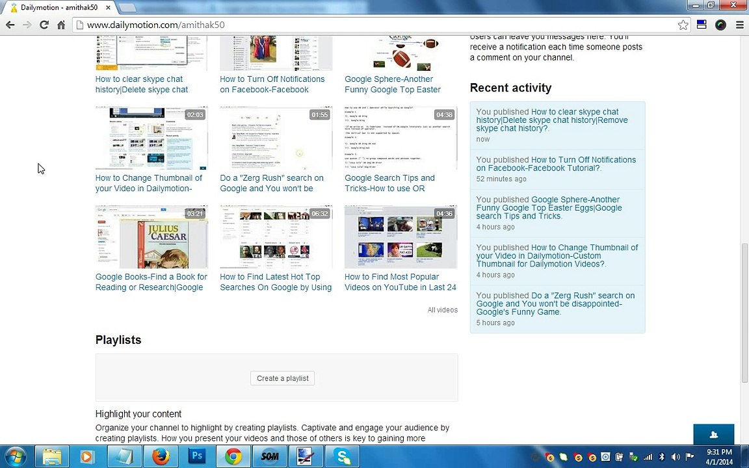749x468 pixels.
Task: Launch Firefox from the taskbar
Action: pos(160,456)
